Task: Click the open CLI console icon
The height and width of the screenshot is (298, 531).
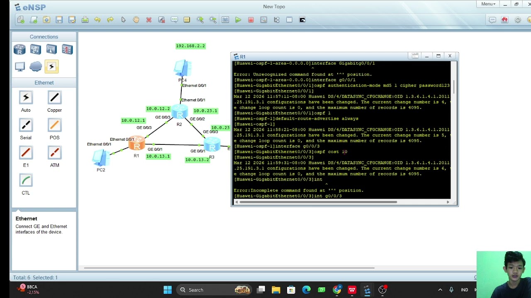Action: (x=302, y=19)
